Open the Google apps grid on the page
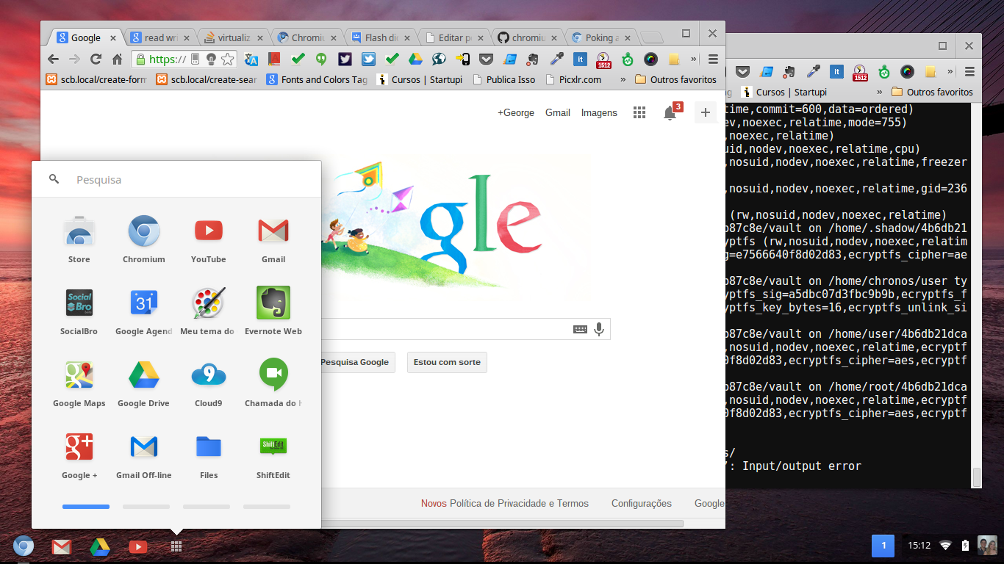 click(x=639, y=112)
